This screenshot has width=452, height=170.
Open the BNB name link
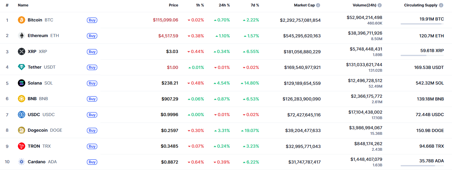point(38,99)
